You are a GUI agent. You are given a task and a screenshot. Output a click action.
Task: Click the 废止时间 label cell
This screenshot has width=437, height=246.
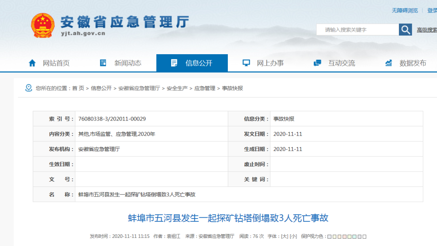pyautogui.click(x=249, y=164)
